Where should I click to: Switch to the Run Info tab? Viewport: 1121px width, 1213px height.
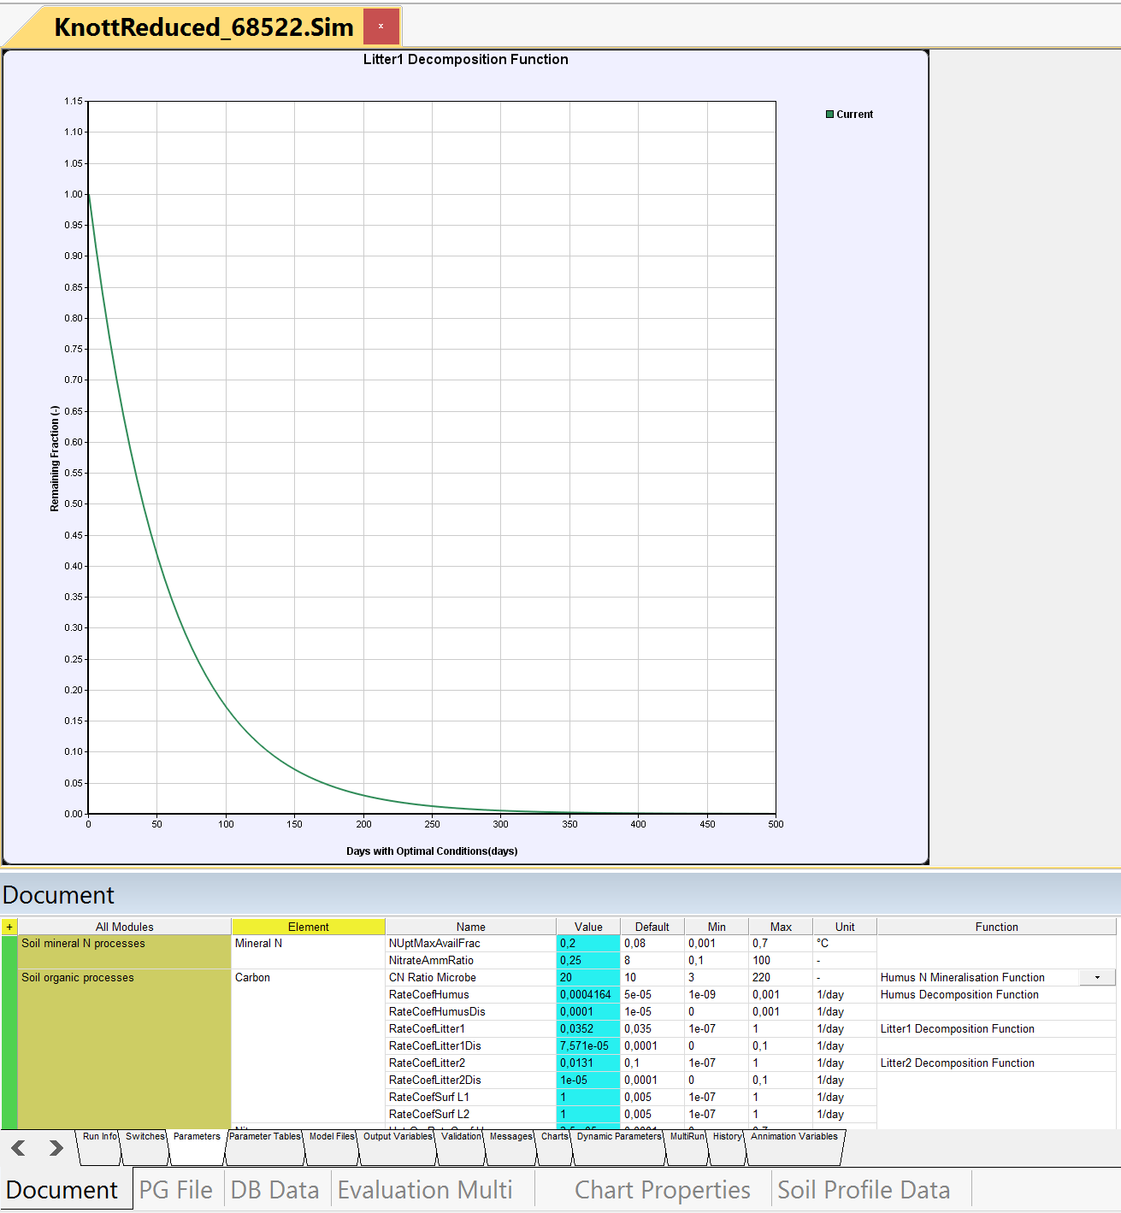click(100, 1146)
